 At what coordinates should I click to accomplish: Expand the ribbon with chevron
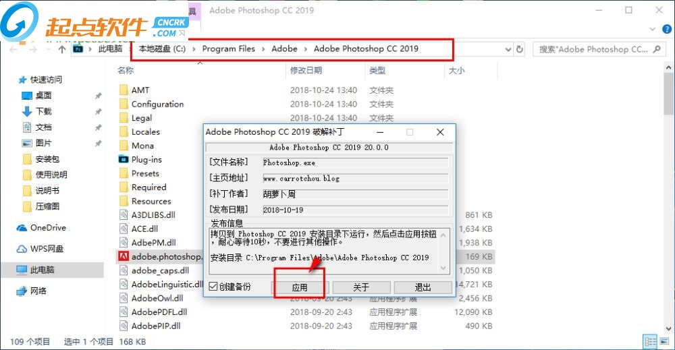tap(652, 29)
